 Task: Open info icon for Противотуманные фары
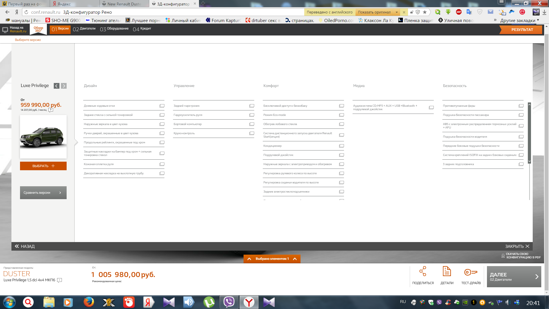521,106
